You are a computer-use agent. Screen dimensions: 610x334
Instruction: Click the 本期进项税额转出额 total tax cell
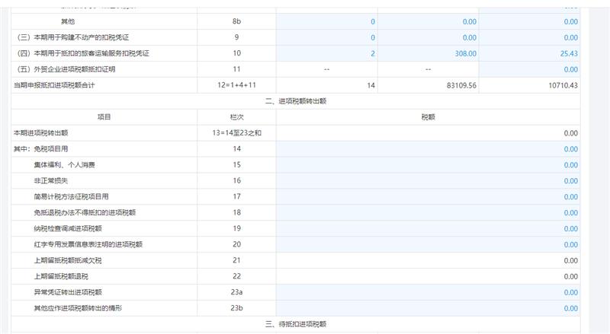point(427,133)
